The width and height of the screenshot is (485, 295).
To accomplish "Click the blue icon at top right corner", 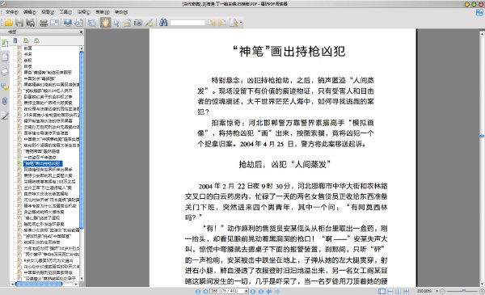I will 479,13.
